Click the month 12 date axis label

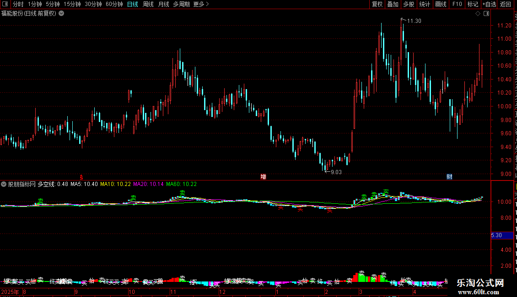(222, 292)
